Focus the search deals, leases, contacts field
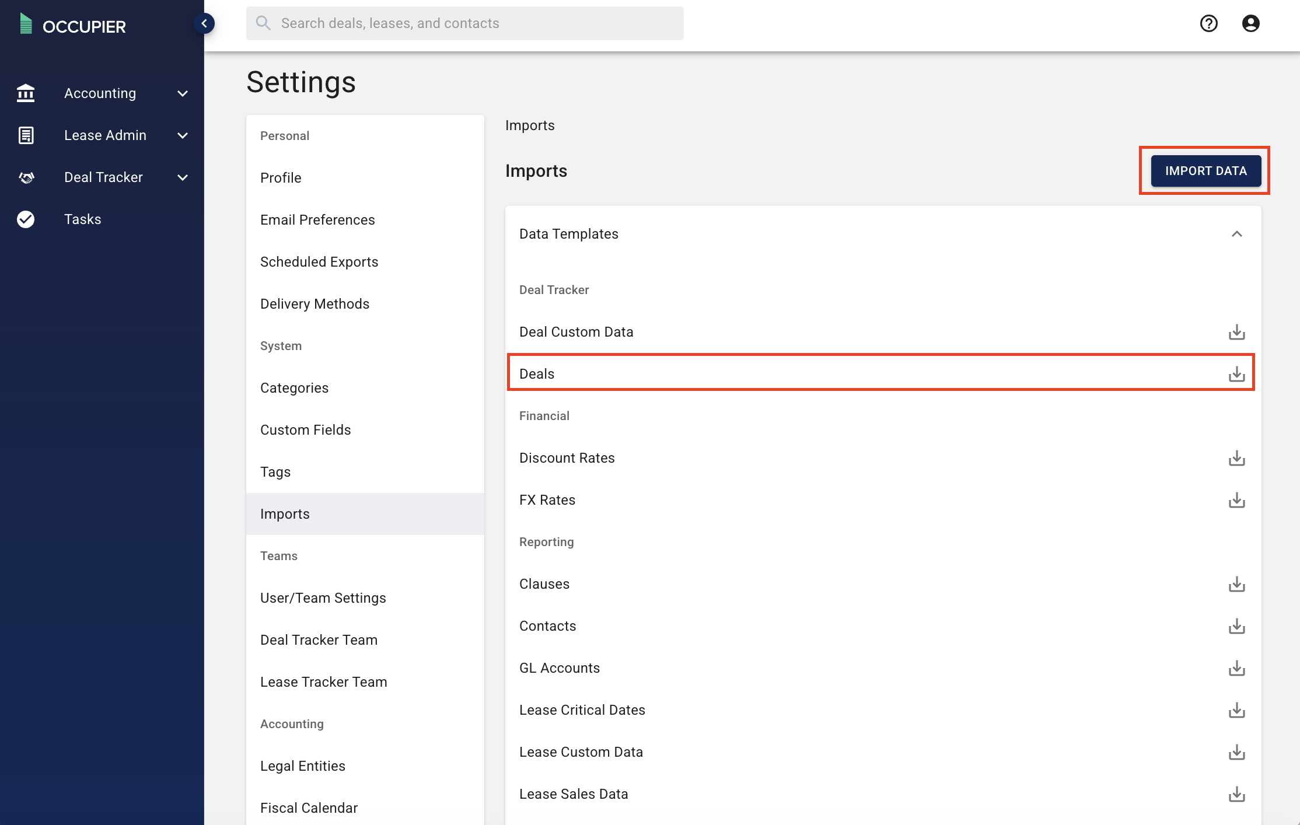 pos(464,23)
